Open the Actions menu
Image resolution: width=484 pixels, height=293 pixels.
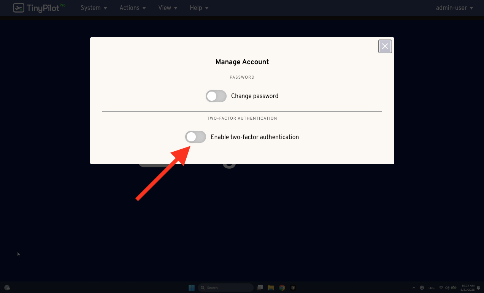[133, 8]
